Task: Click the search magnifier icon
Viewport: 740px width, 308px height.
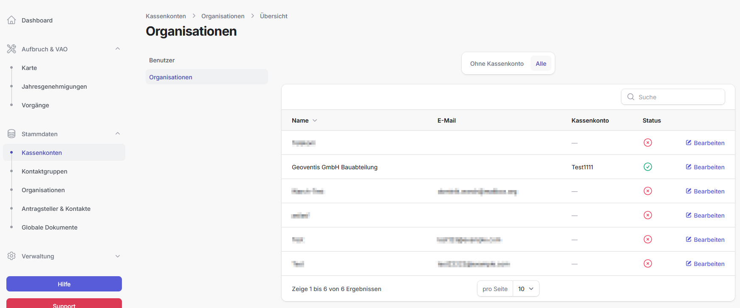Action: (x=631, y=97)
